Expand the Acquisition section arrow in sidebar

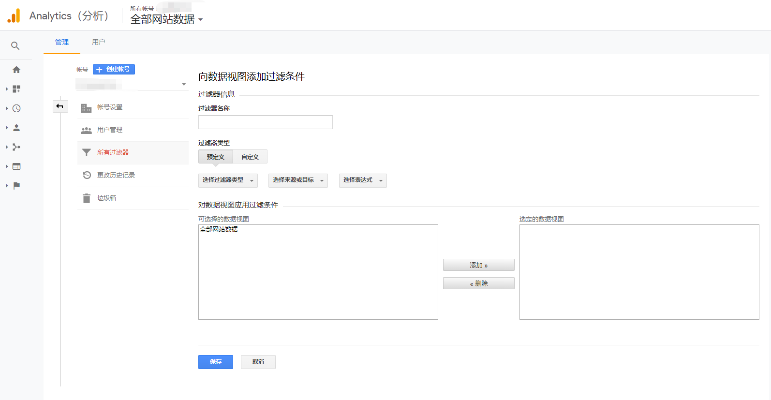click(x=7, y=147)
